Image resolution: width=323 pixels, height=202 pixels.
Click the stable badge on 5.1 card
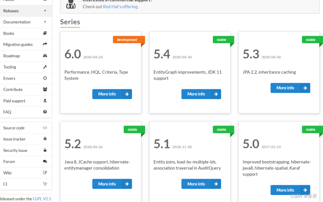pos(223,129)
